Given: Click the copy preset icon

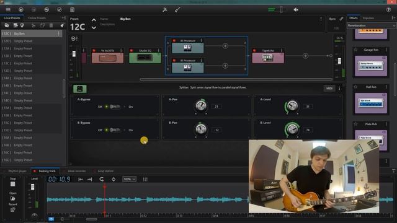Looking at the screenshot, I should pyautogui.click(x=42, y=25).
